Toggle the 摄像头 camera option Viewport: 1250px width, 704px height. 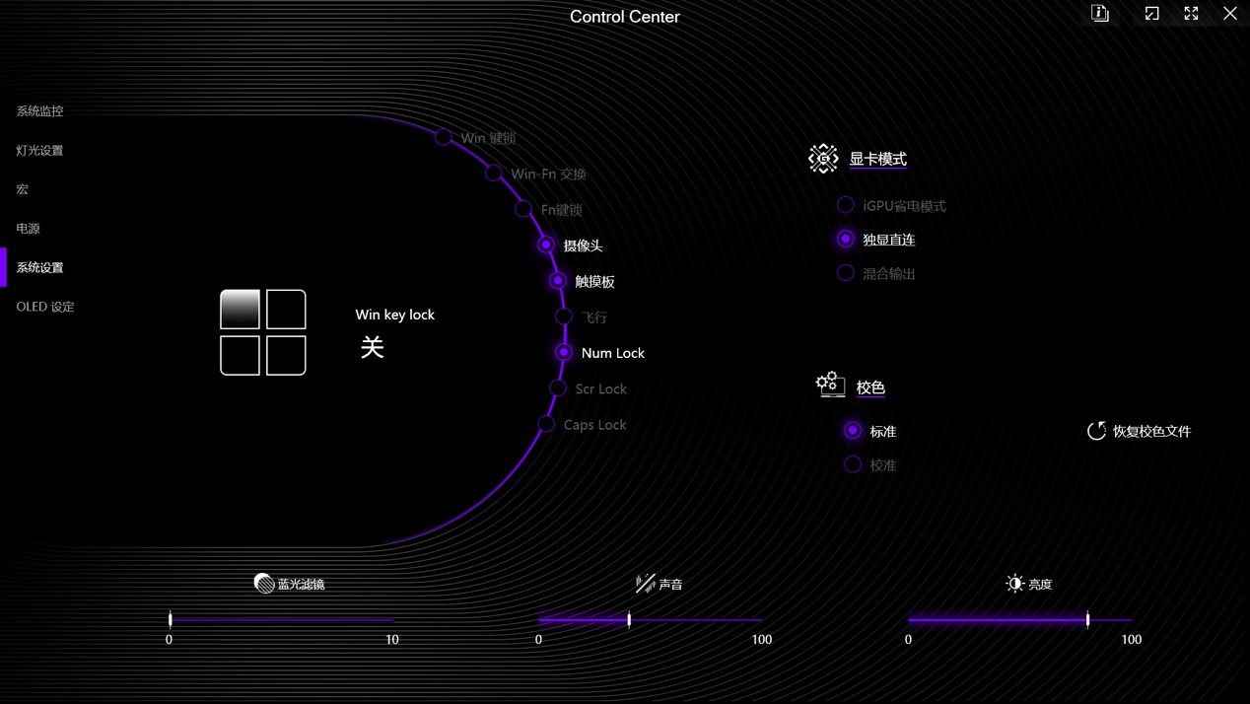tap(546, 245)
